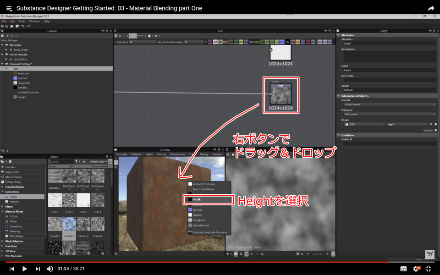
Task: Open the Format dropdown in Integration Attributes
Action: [390, 104]
